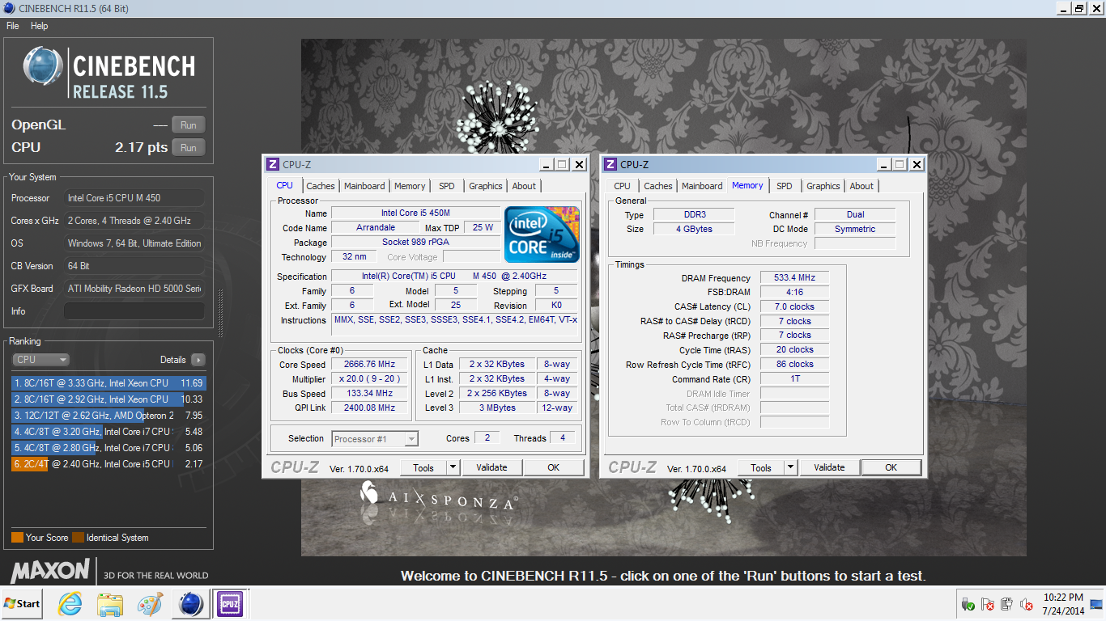Open About tab in left CPU-Z window
This screenshot has height=621, width=1106.
point(524,186)
